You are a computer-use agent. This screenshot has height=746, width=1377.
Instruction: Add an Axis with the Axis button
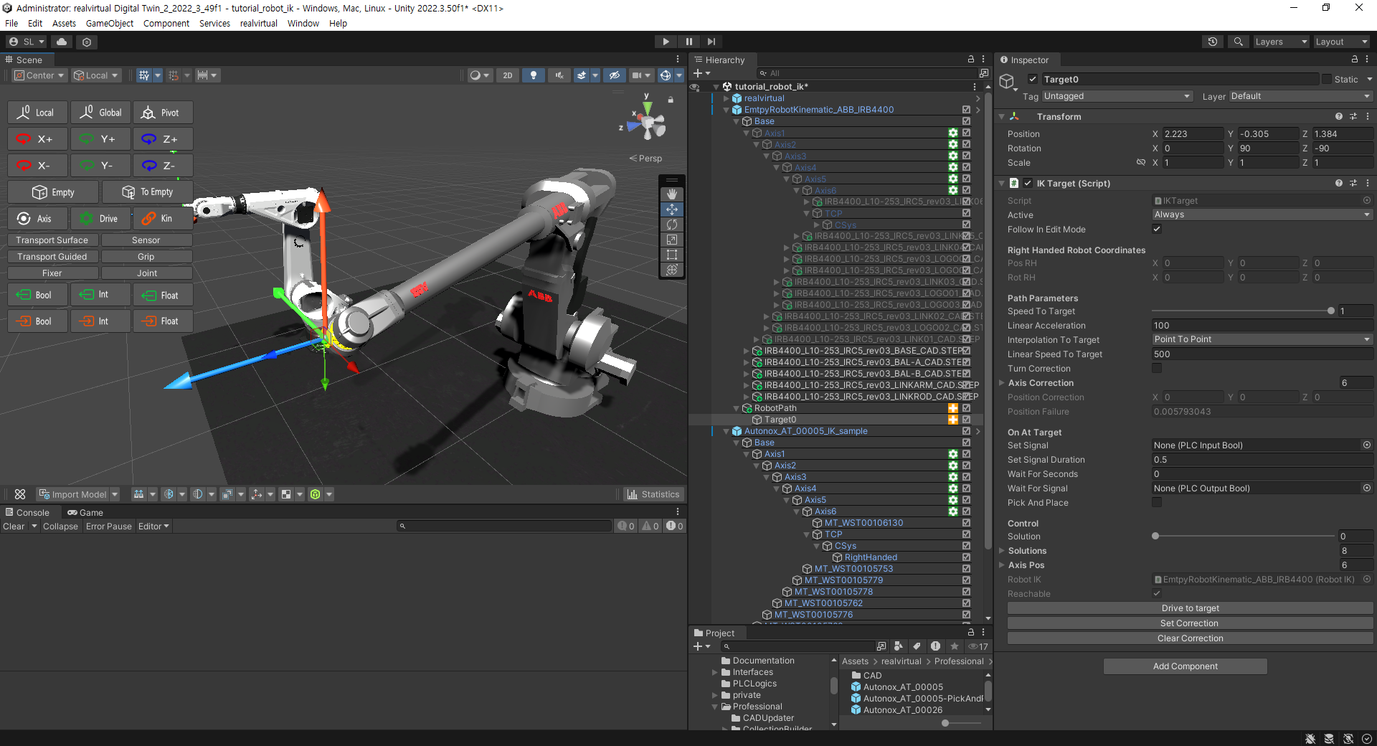point(38,219)
